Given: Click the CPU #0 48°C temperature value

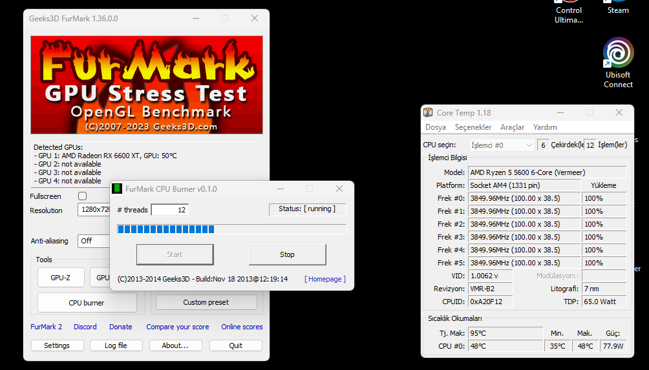Looking at the screenshot, I should pos(505,346).
